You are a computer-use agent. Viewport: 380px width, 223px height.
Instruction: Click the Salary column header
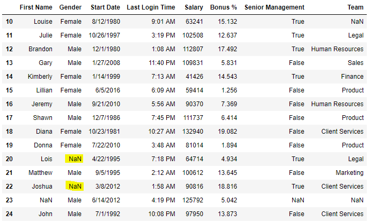[194, 7]
